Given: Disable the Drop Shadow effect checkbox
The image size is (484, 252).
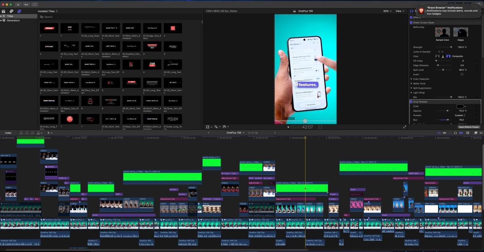Looking at the screenshot, I should click(411, 102).
